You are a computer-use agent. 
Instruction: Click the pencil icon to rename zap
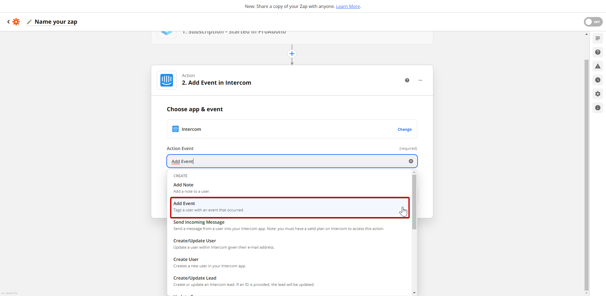coord(29,22)
